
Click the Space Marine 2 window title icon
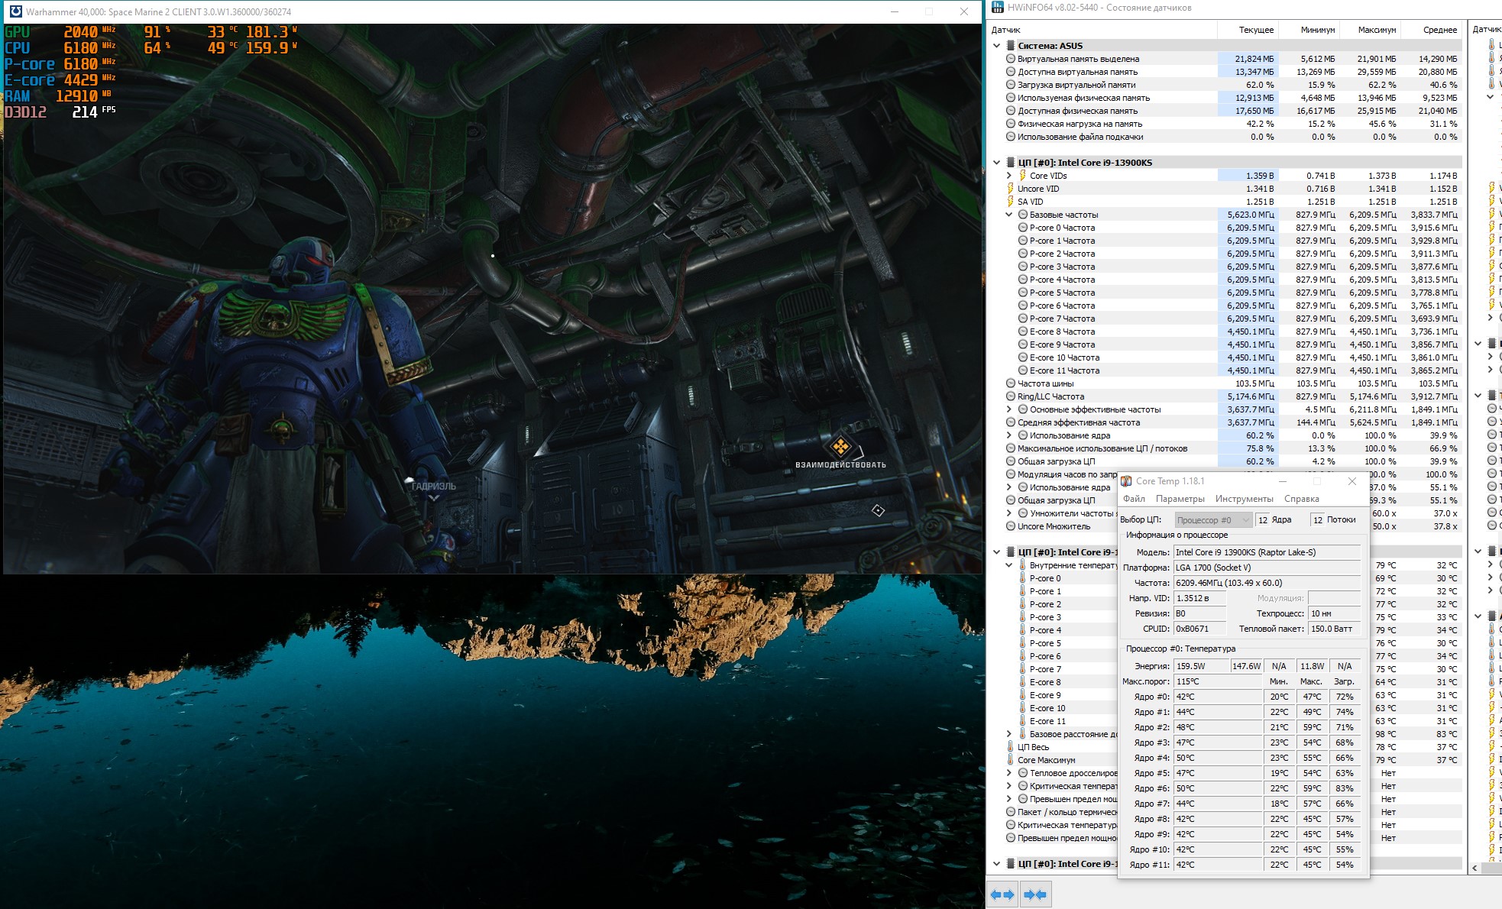pos(15,11)
